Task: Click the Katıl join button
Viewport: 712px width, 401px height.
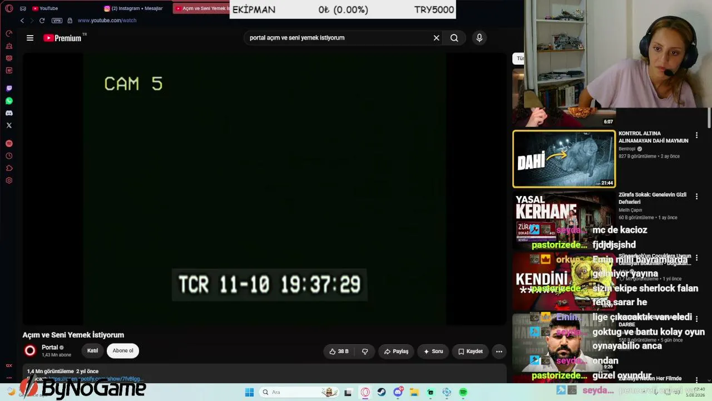Action: (x=92, y=351)
